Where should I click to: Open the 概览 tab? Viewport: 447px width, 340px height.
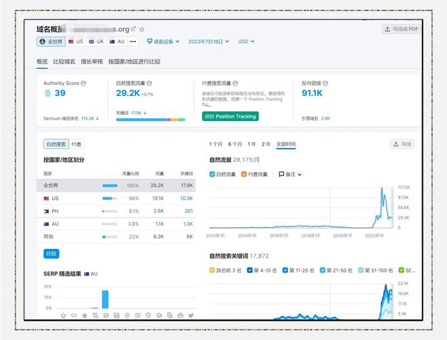(x=42, y=62)
